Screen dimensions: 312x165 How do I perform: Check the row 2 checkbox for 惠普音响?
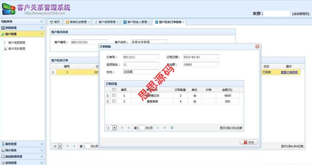[x=114, y=101]
